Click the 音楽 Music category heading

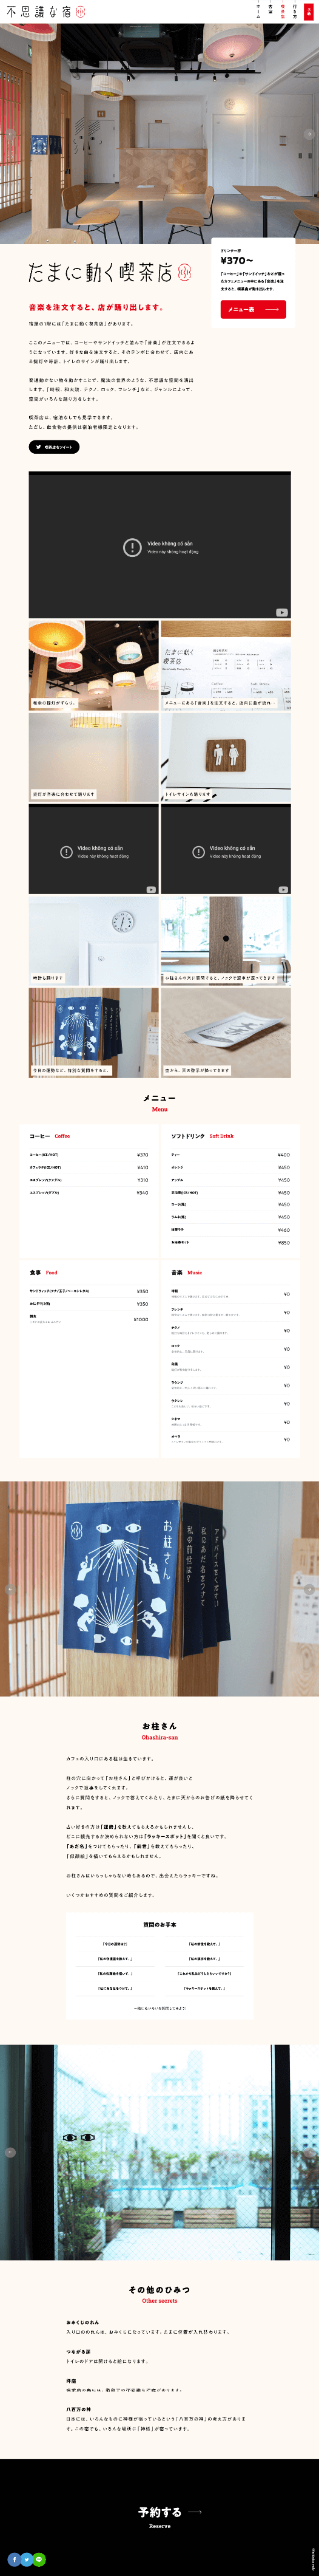coord(187,1272)
